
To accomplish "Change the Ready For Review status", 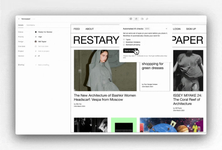I will (44, 32).
